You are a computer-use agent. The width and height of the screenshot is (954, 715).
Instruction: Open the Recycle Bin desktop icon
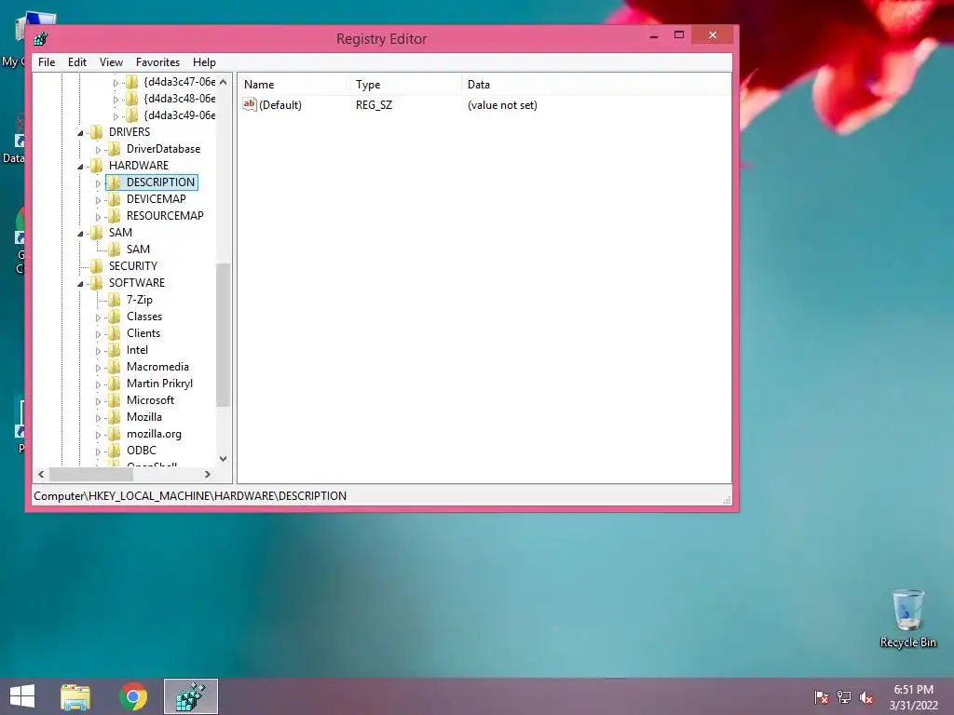pos(907,618)
